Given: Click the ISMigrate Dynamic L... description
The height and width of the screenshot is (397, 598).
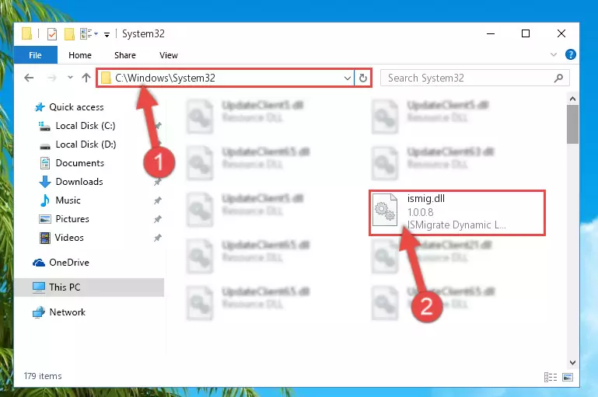Looking at the screenshot, I should [x=456, y=225].
